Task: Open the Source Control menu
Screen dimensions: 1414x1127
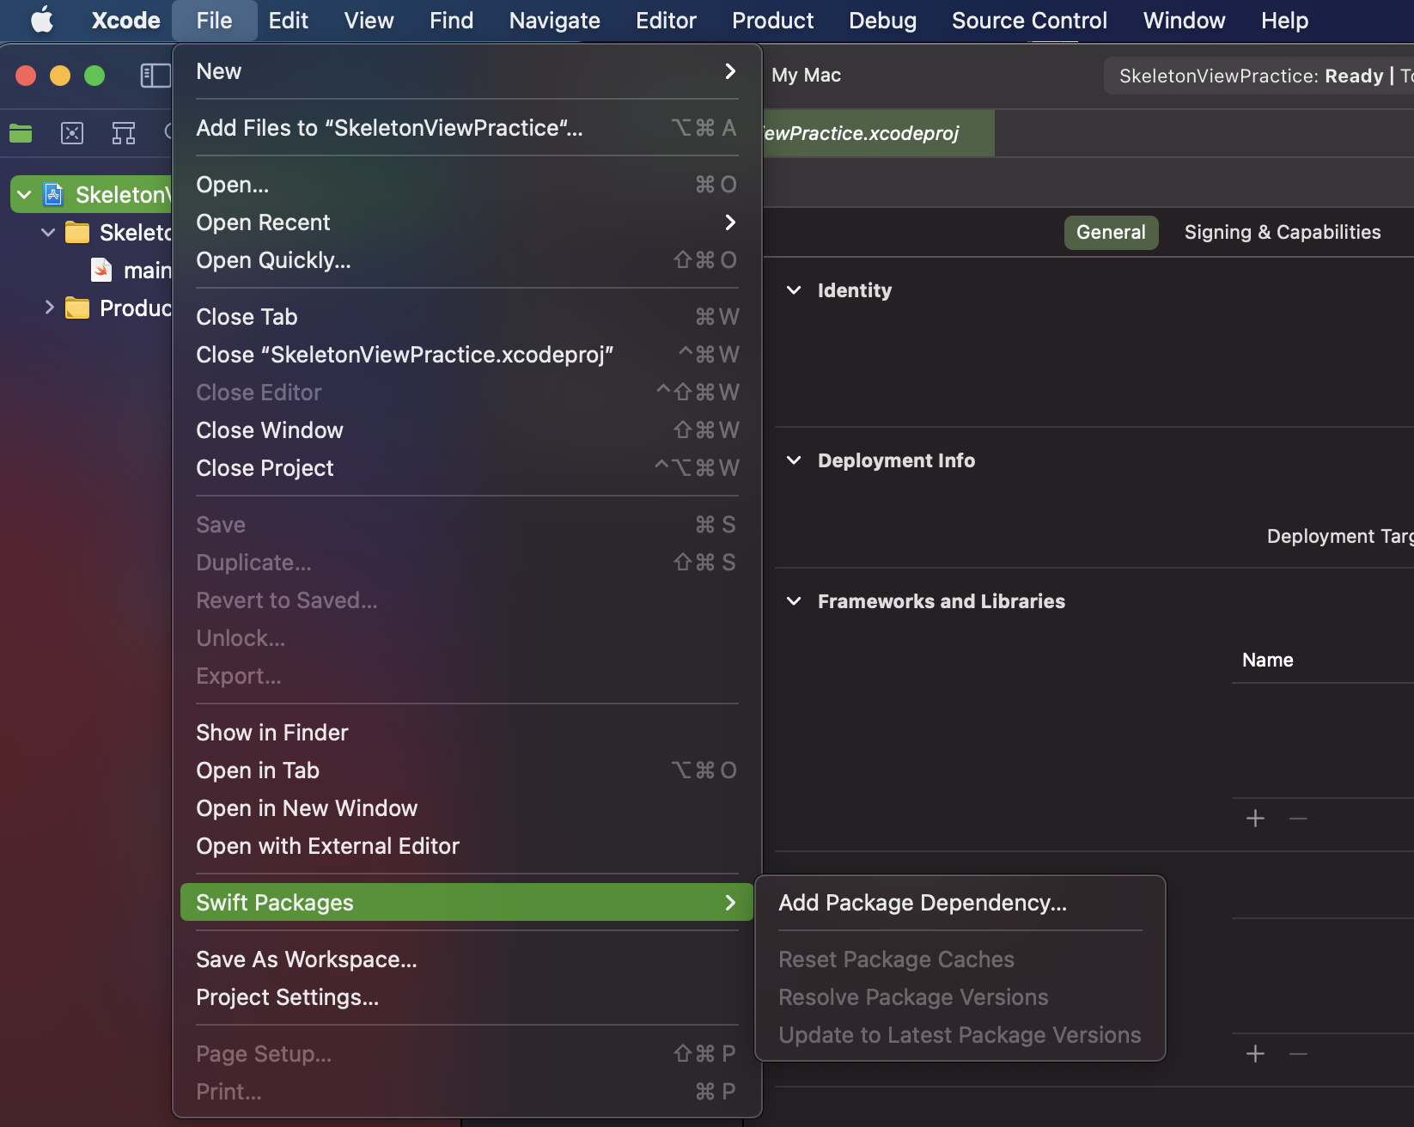Action: click(1029, 20)
